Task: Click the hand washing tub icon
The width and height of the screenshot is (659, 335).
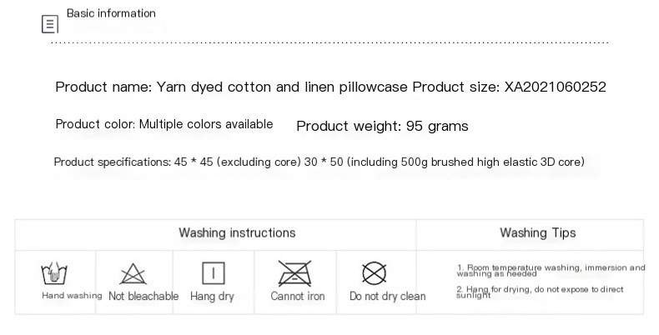Action: point(55,272)
